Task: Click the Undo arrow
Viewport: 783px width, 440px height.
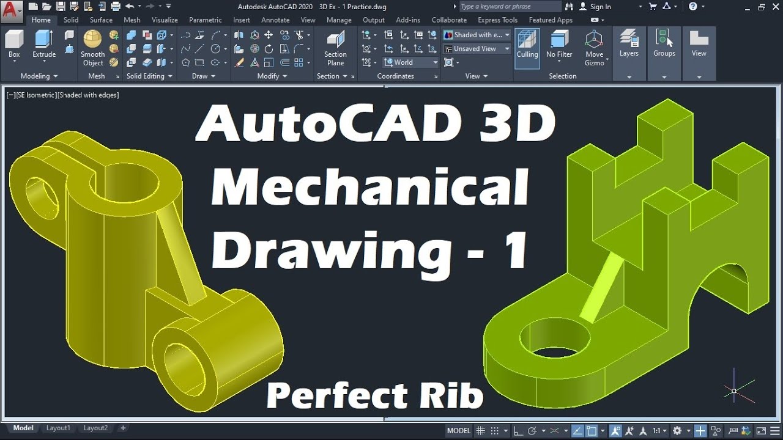Action: 129,6
